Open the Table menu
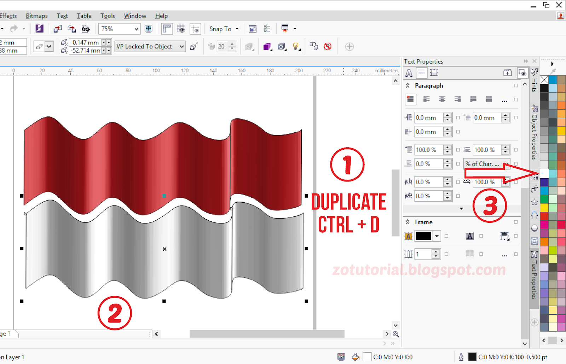The height and width of the screenshot is (364, 566). click(84, 16)
